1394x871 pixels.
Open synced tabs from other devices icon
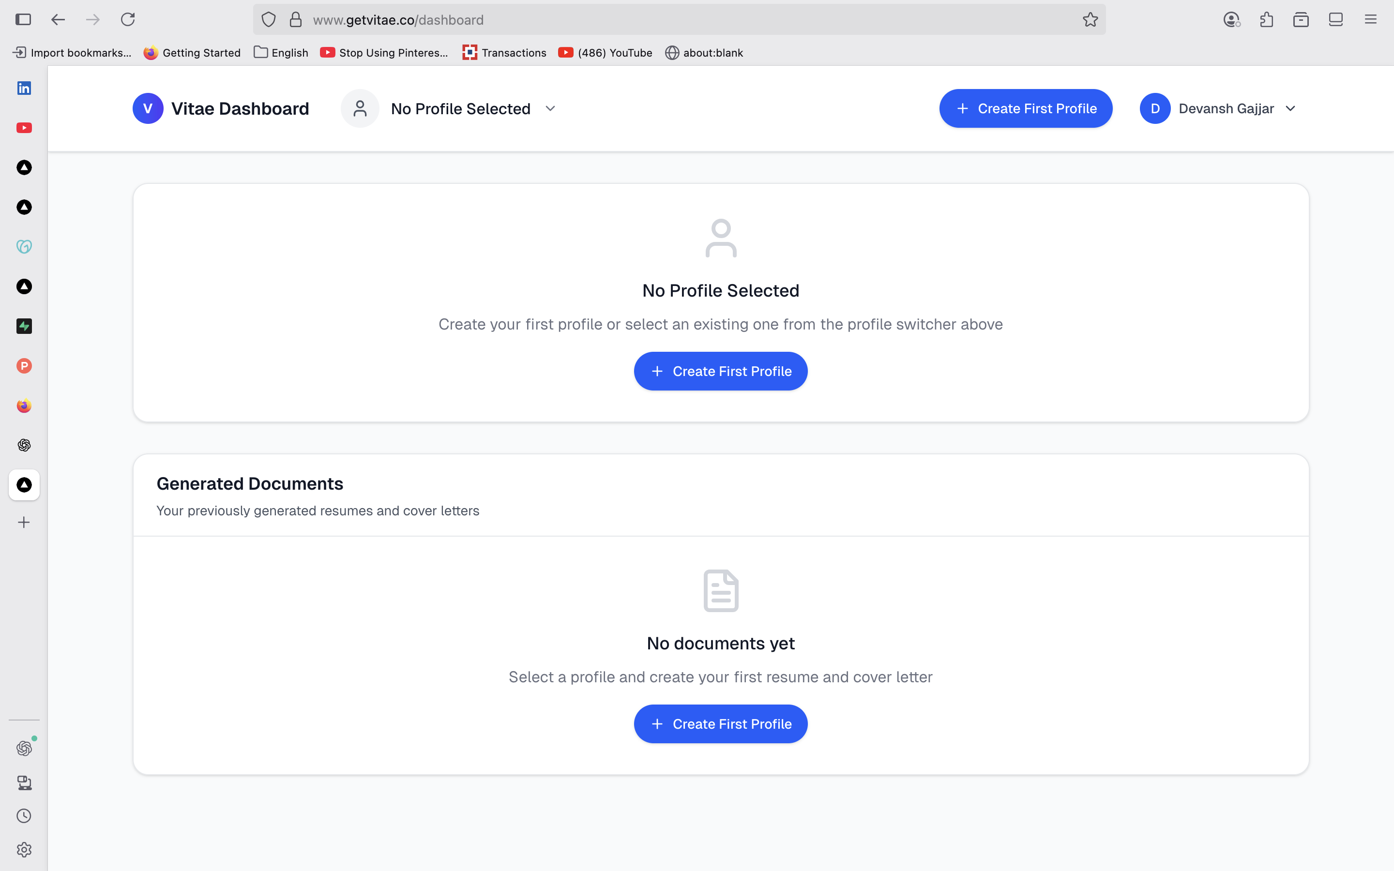(x=24, y=782)
